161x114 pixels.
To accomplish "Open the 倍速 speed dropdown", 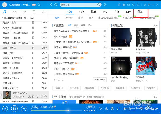I will (91, 107).
